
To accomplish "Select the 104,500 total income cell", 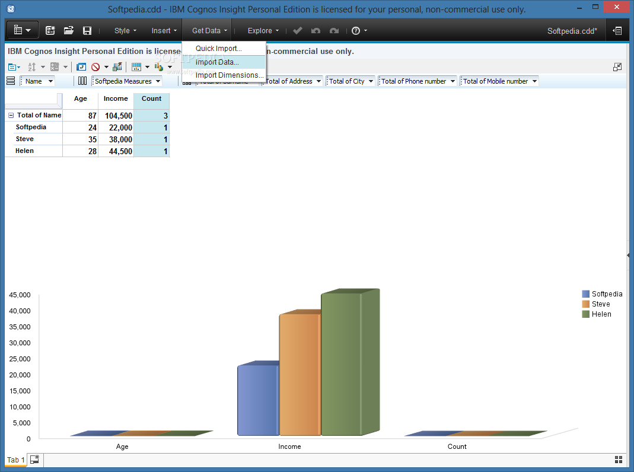I will (x=116, y=116).
